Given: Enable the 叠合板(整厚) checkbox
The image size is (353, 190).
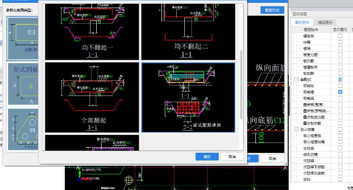Looking at the screenshot, I should tap(340, 104).
